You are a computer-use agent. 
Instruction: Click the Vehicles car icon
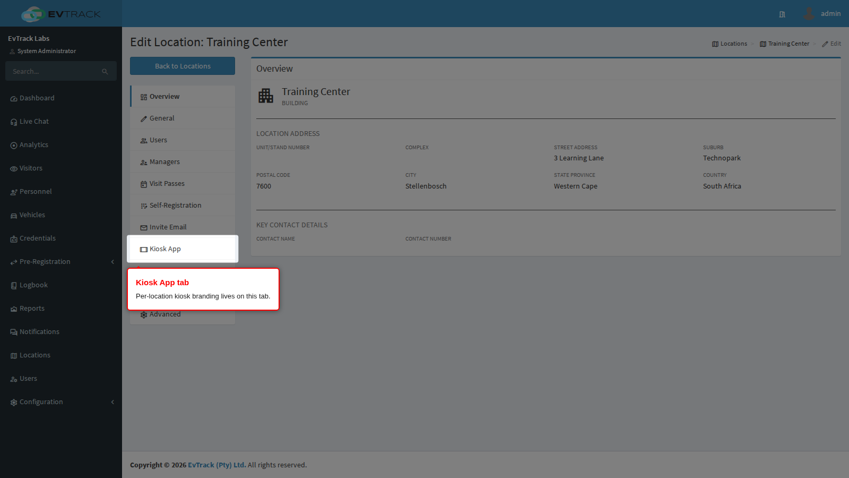click(14, 216)
